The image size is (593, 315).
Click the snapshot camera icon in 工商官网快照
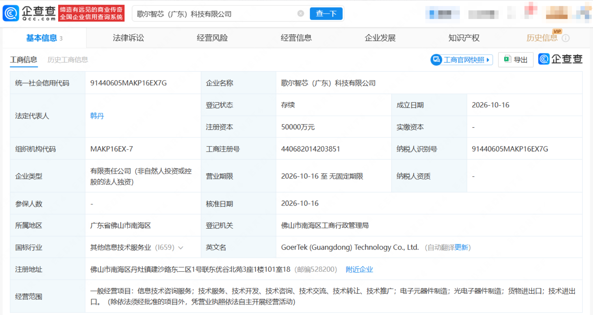pos(436,60)
